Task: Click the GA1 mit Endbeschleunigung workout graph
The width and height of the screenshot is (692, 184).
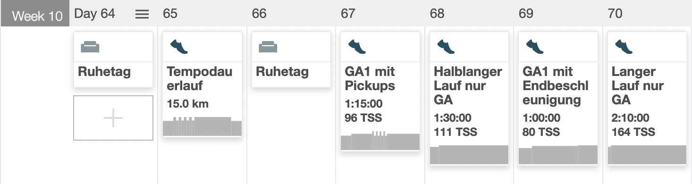Action: point(558,155)
